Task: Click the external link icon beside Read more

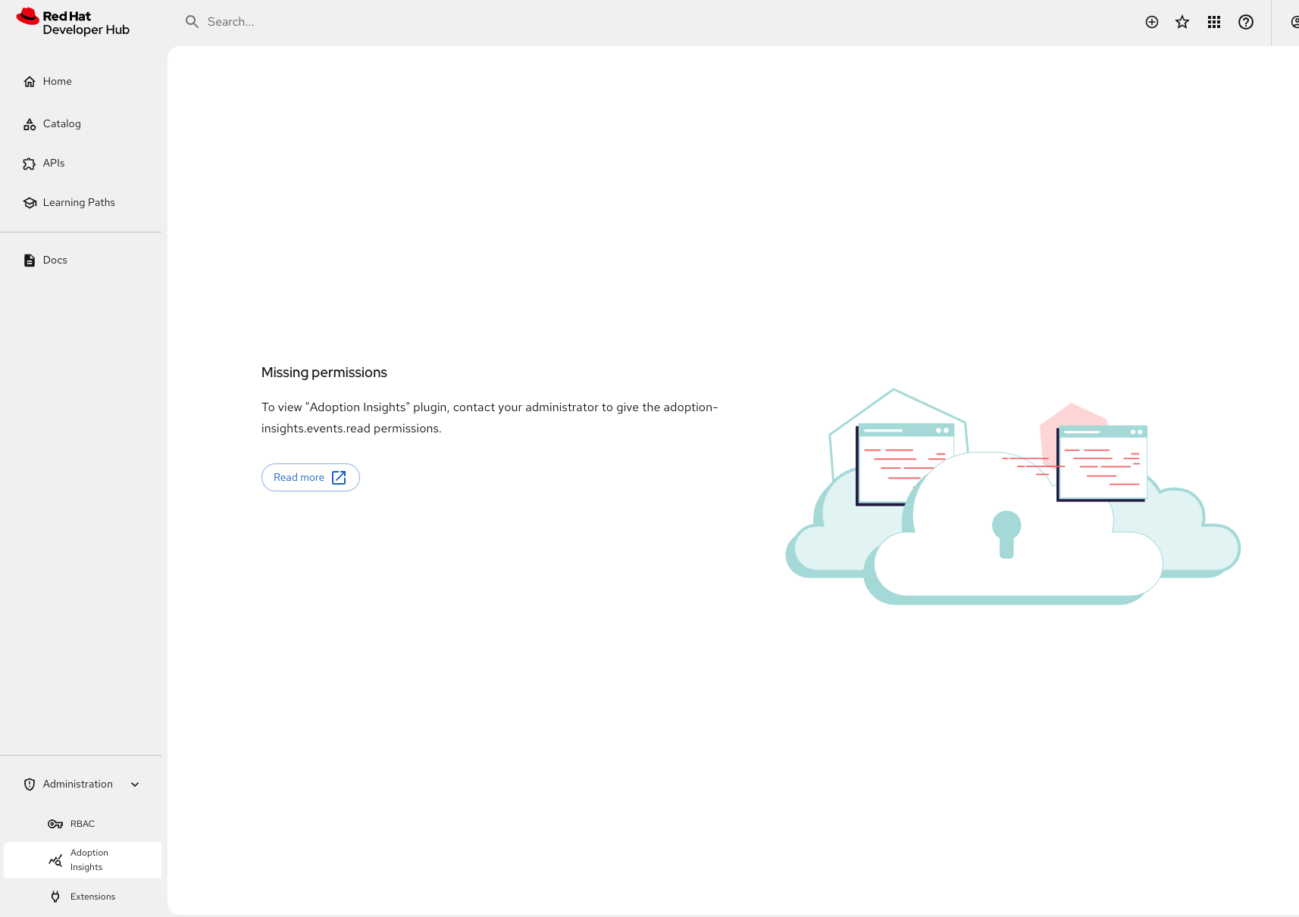Action: 339,478
